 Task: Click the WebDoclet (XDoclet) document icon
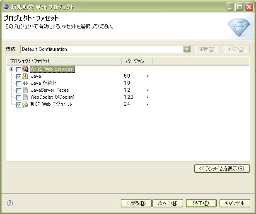[25, 97]
